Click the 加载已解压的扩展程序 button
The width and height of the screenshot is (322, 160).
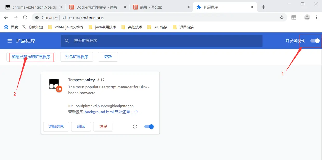click(x=31, y=57)
